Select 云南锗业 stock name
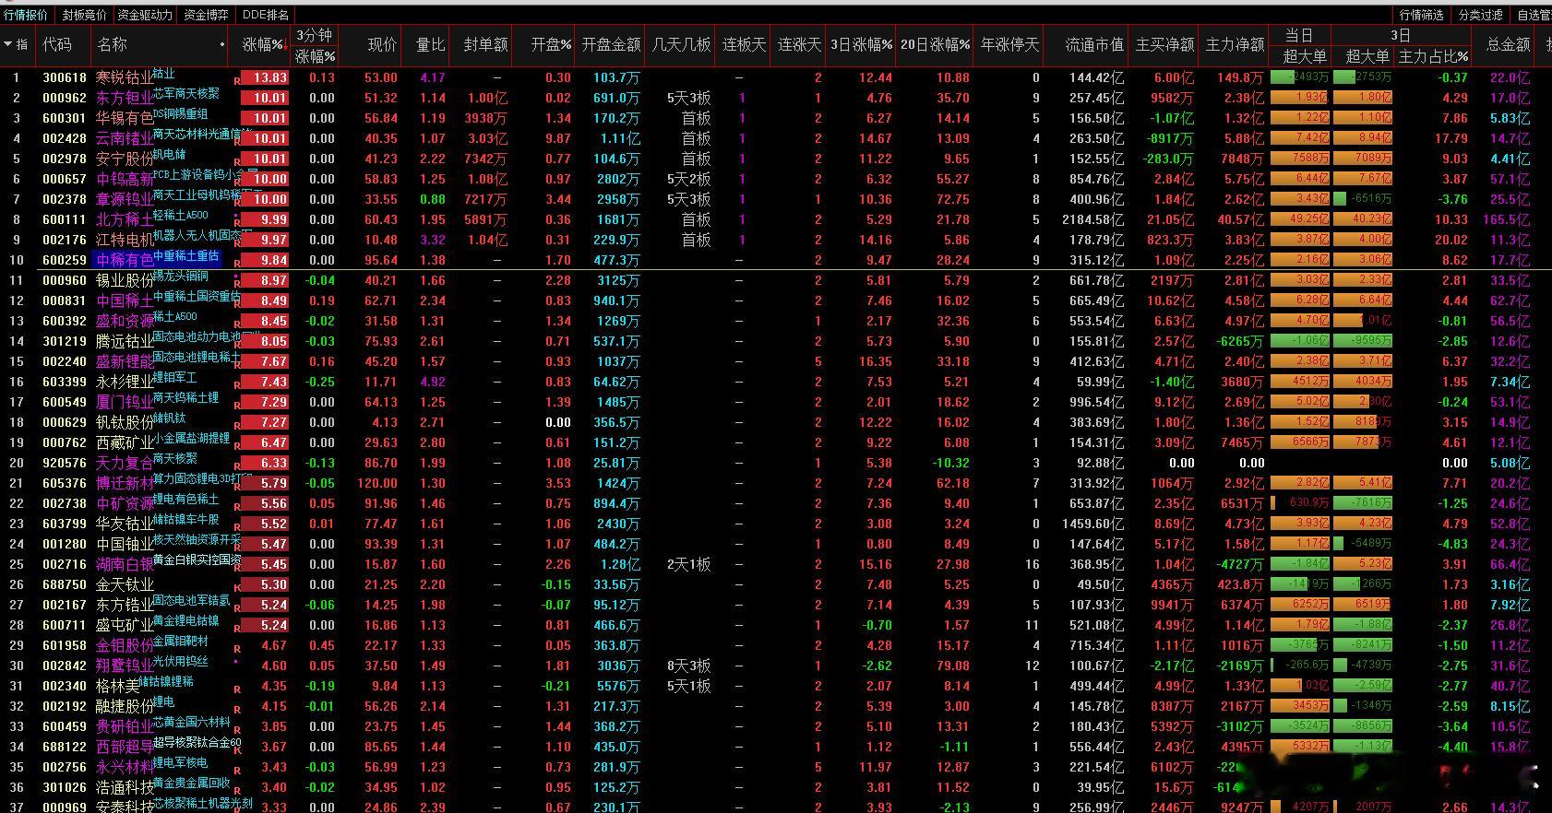This screenshot has height=813, width=1552. coord(124,139)
